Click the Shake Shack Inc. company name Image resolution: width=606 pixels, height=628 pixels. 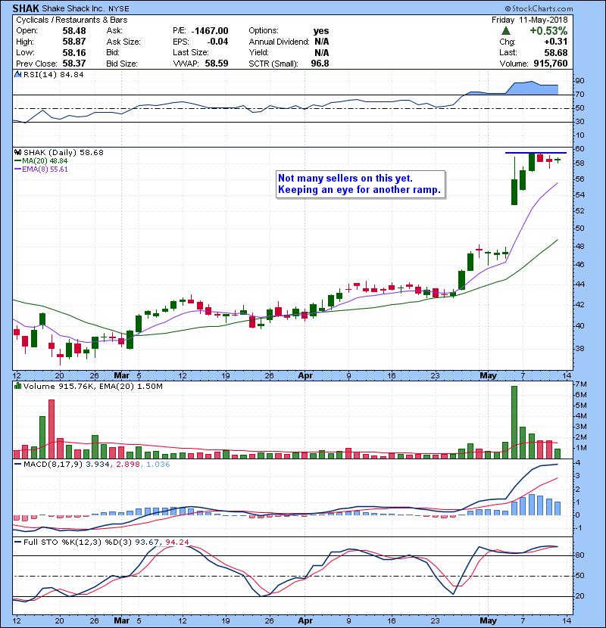pos(73,8)
